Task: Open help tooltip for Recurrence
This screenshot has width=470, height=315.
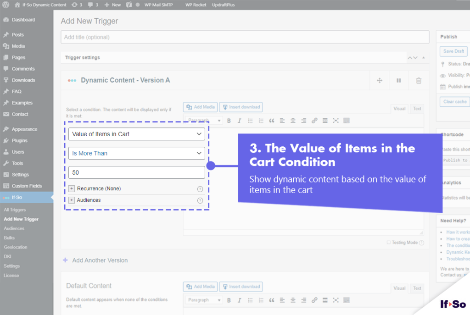Action: (200, 189)
